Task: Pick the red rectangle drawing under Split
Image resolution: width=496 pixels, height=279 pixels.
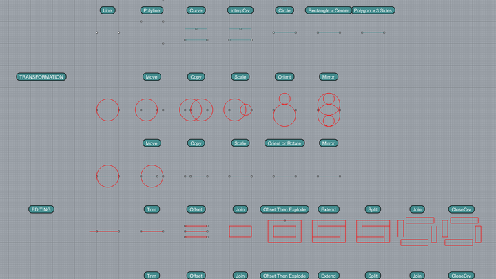Action: pyautogui.click(x=373, y=231)
